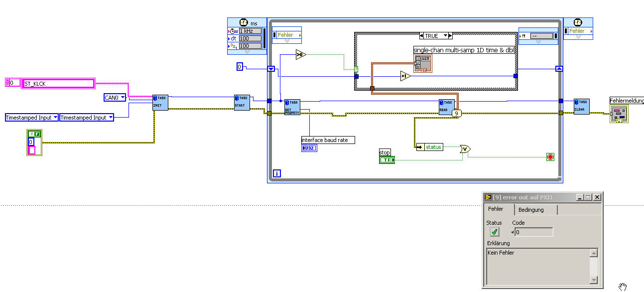Image resolution: width=644 pixels, height=292 pixels.
Task: Select the CAN Task READ node
Action: coord(447,107)
